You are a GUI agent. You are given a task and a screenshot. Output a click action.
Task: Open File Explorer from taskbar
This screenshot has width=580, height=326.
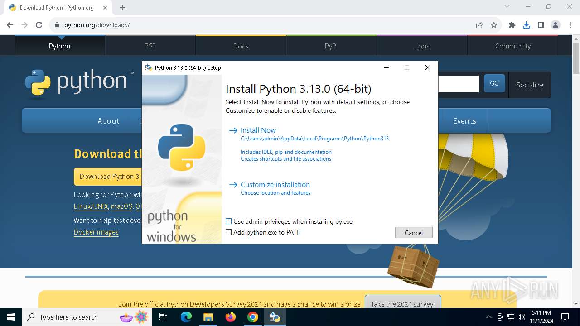pyautogui.click(x=208, y=317)
